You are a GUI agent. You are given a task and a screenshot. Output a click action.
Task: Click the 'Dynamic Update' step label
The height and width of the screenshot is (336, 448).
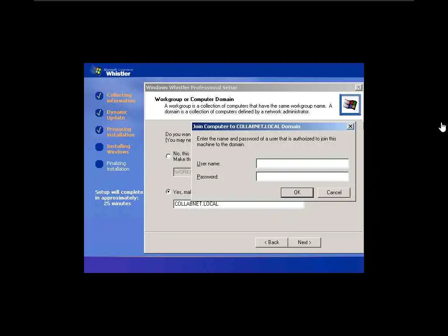(117, 115)
